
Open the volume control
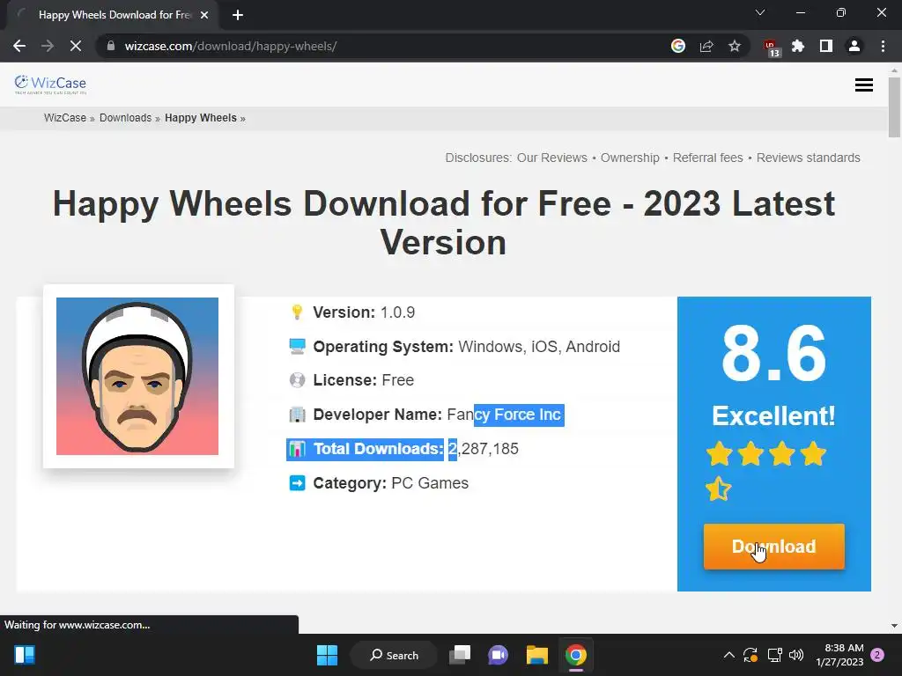[796, 655]
